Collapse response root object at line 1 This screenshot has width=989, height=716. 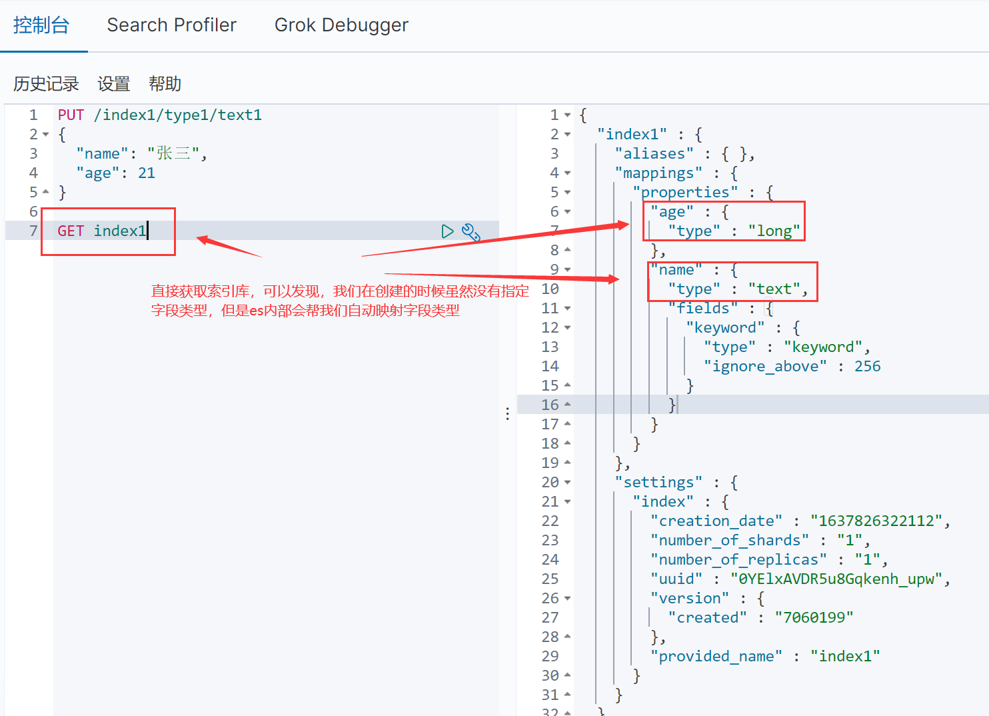567,115
